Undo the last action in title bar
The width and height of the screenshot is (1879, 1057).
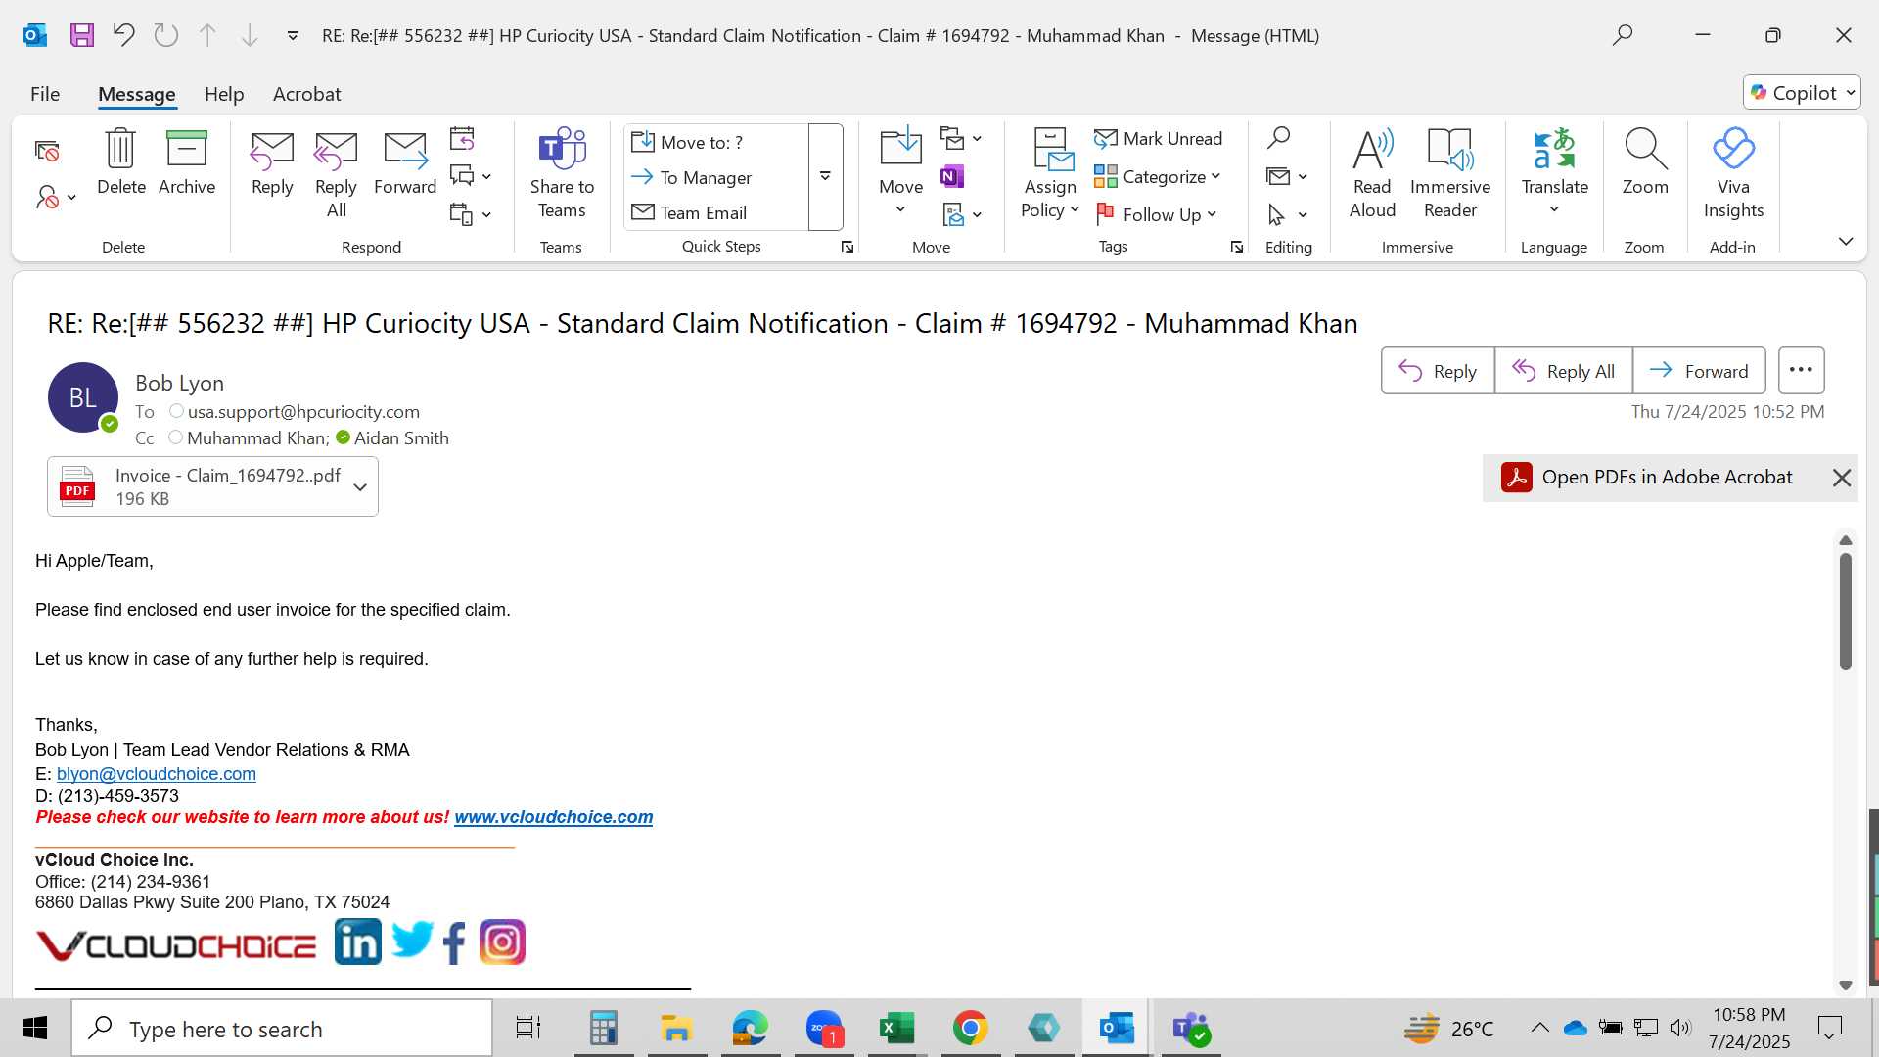(123, 36)
